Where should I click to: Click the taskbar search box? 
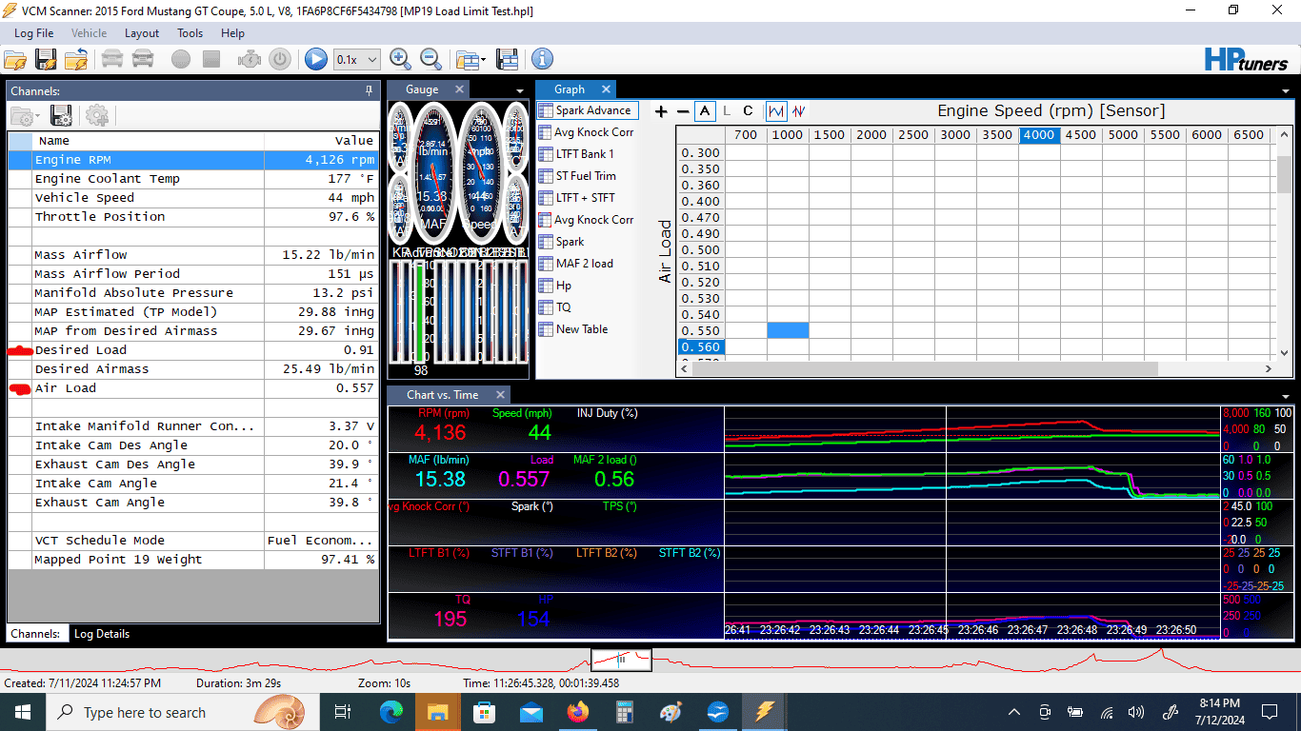coord(183,712)
